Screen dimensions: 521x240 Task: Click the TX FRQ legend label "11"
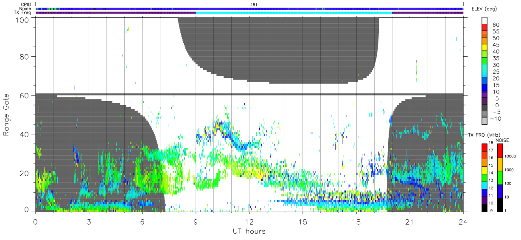490,196
